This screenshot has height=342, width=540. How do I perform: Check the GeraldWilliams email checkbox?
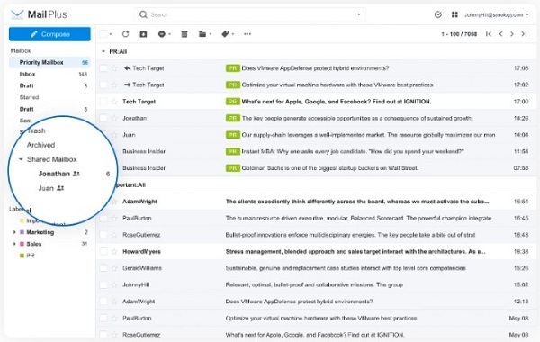(x=103, y=268)
